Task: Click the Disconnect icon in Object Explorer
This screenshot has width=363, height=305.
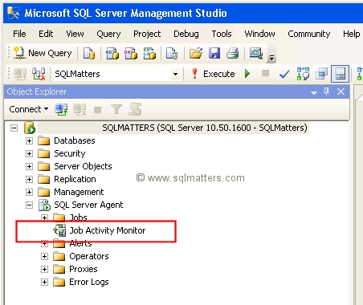Action: (x=80, y=109)
